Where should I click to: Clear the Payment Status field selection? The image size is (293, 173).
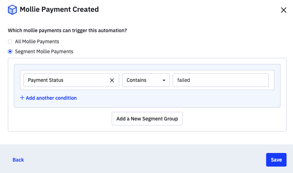pyautogui.click(x=112, y=80)
